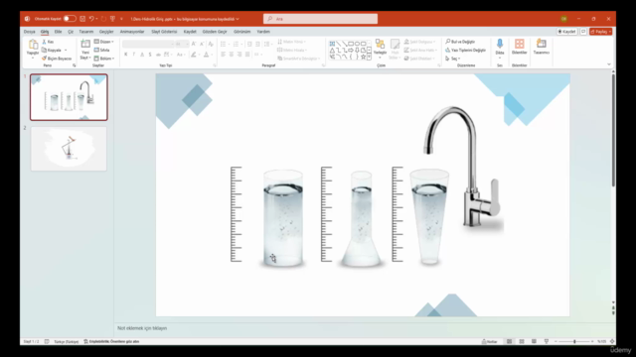Toggle text shadow S formatting

[x=150, y=55]
